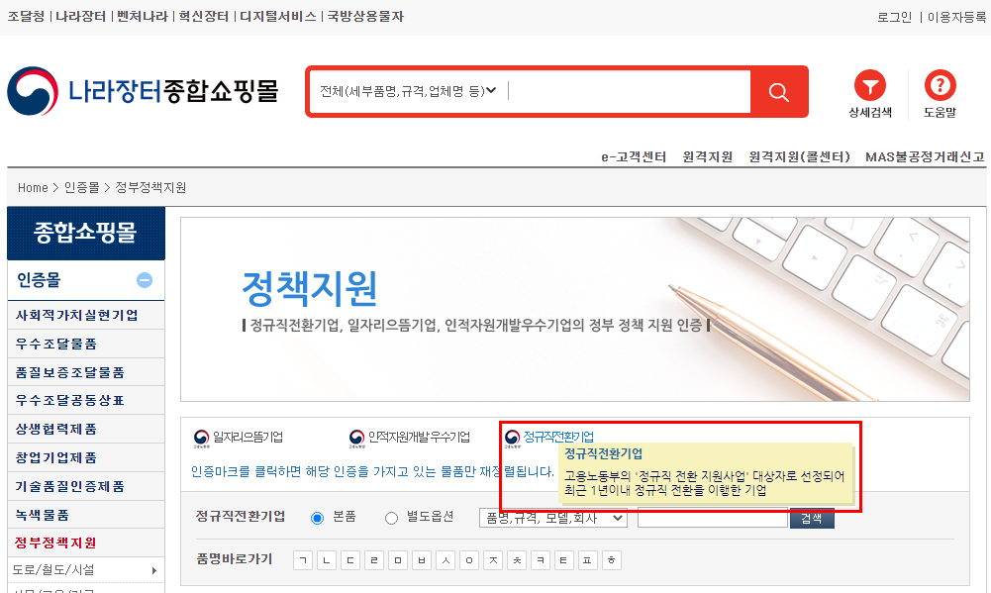The width and height of the screenshot is (991, 593).
Task: Jump to product names starting ㅋ
Action: 541,560
